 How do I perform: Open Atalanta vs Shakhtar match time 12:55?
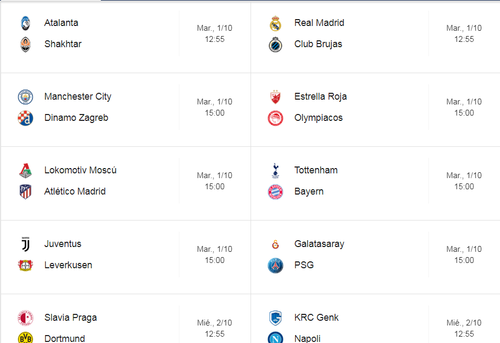click(214, 39)
